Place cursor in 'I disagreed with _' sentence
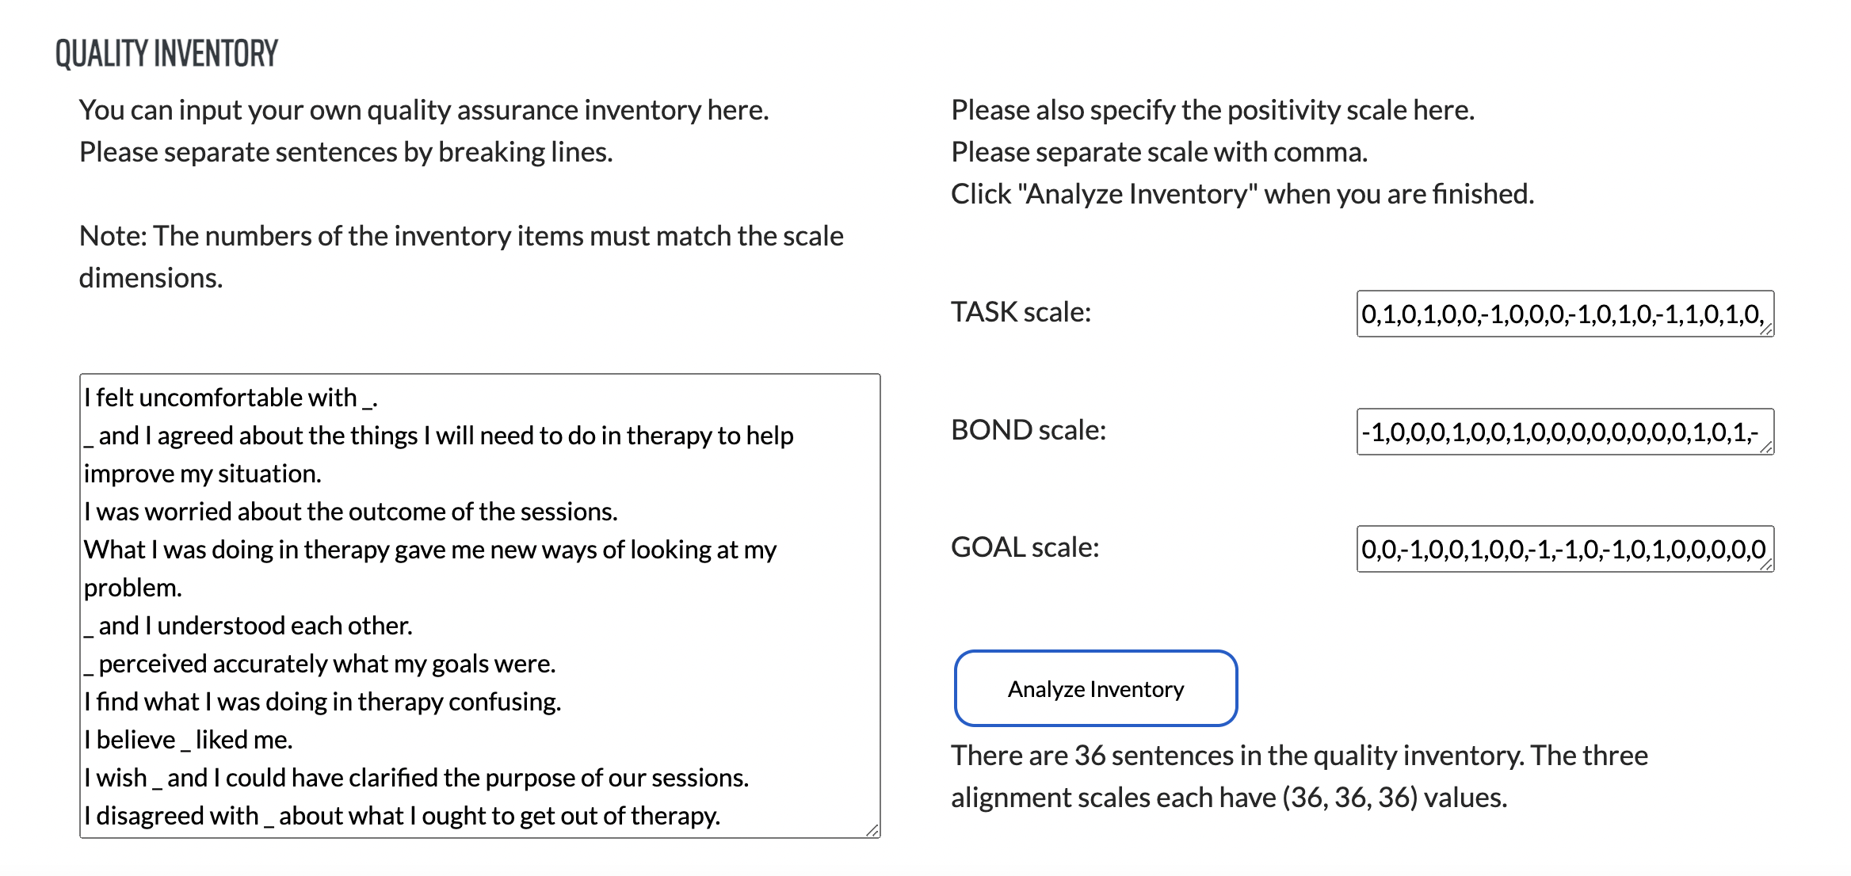1851x876 pixels. pos(403,816)
